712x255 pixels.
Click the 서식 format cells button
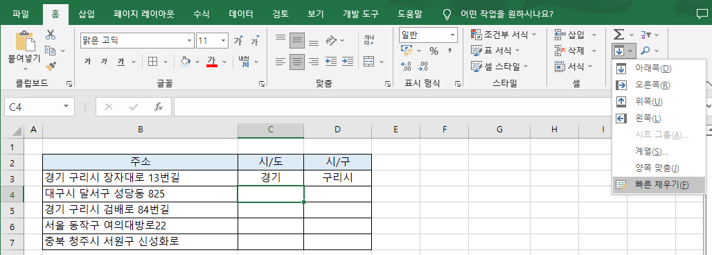573,67
